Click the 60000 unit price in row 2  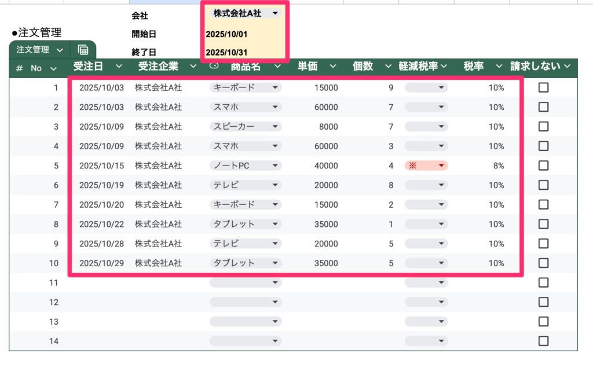[x=326, y=107]
